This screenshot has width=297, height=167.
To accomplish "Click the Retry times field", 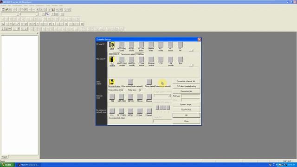I will (141, 90).
